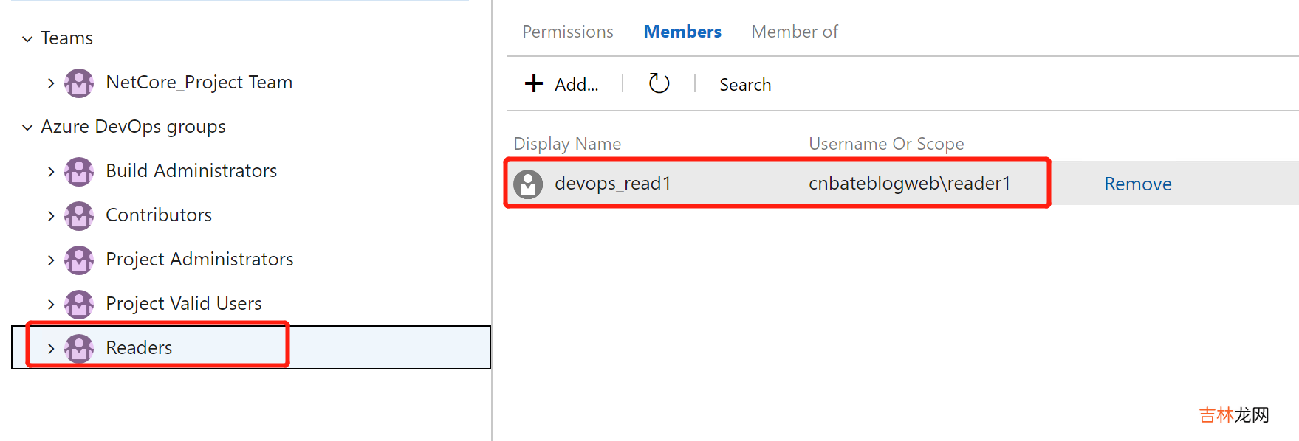Image resolution: width=1299 pixels, height=441 pixels.
Task: Select the Members tab
Action: pyautogui.click(x=682, y=32)
